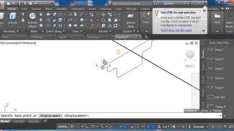Select the Smooth Object mesh tool
The image size is (234, 131).
point(33,20)
